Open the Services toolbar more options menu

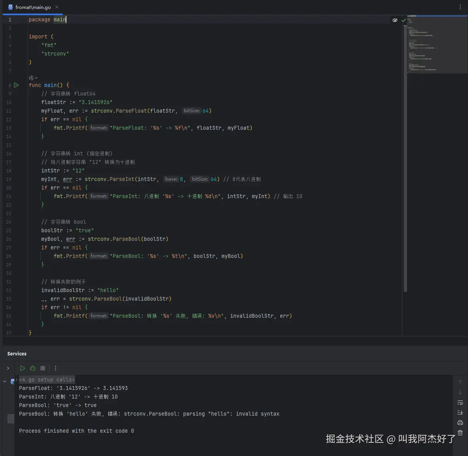[x=56, y=368]
